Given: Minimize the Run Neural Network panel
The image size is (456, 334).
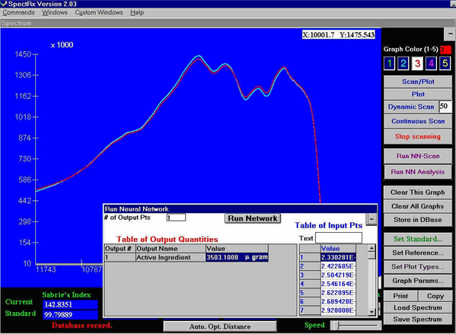Looking at the screenshot, I should [x=371, y=219].
